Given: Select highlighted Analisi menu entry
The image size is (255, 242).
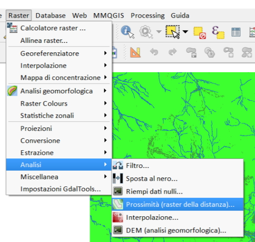Looking at the screenshot, I should tap(59, 165).
